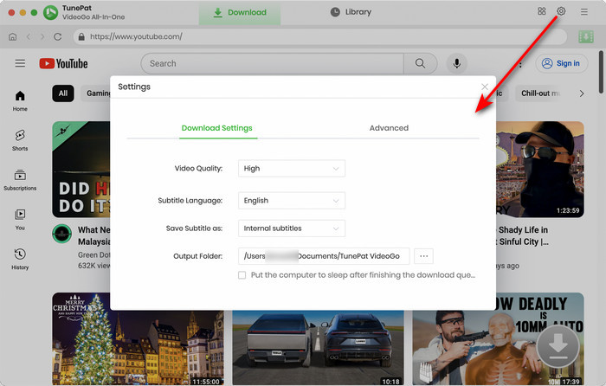This screenshot has height=386, width=606.
Task: Open the settings gear icon in title bar
Action: (x=561, y=11)
